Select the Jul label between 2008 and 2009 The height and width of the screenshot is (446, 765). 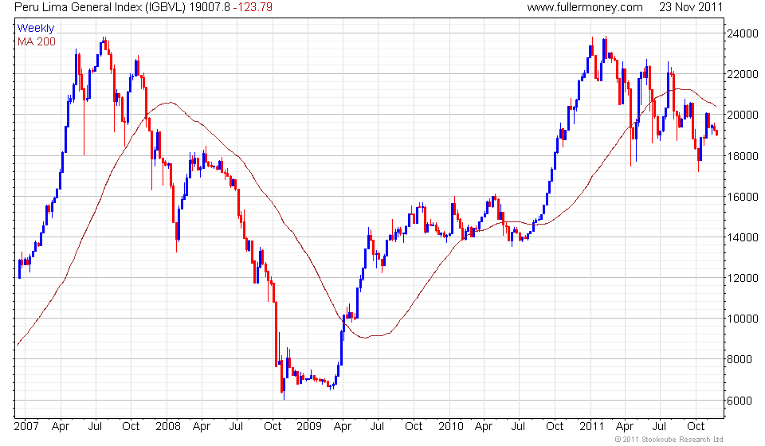click(236, 427)
